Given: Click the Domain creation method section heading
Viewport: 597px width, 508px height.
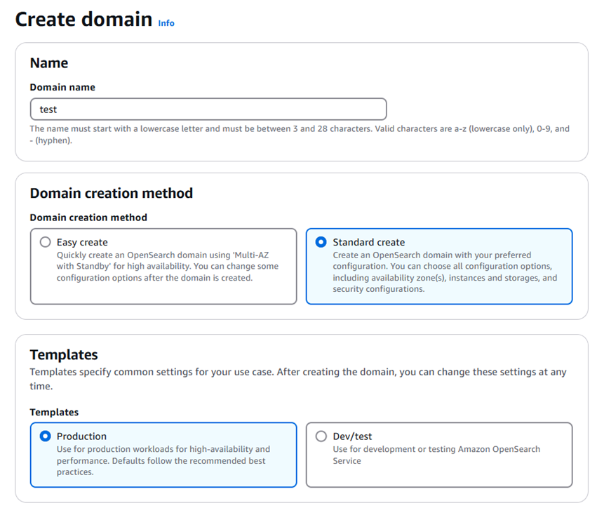Looking at the screenshot, I should (112, 193).
